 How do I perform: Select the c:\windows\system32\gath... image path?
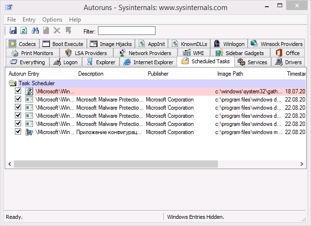[x=249, y=91]
